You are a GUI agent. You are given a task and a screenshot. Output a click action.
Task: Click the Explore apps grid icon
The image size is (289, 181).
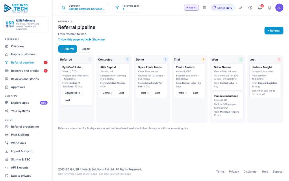(7, 103)
